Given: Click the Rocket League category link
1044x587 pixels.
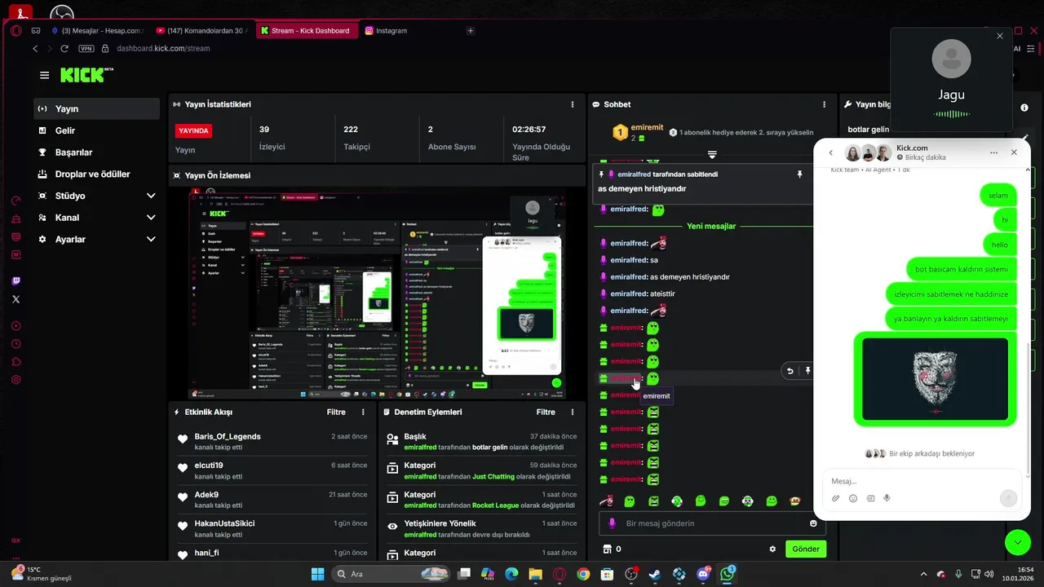Looking at the screenshot, I should pos(495,505).
